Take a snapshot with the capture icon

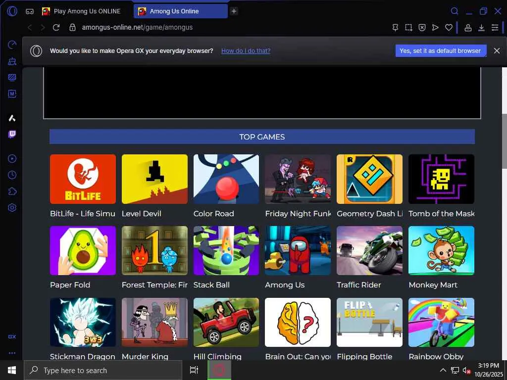coord(408,28)
